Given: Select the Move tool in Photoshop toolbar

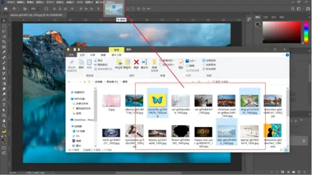Looking at the screenshot, I should (4, 21).
